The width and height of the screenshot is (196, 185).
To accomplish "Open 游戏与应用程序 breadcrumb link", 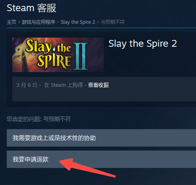I will [38, 22].
